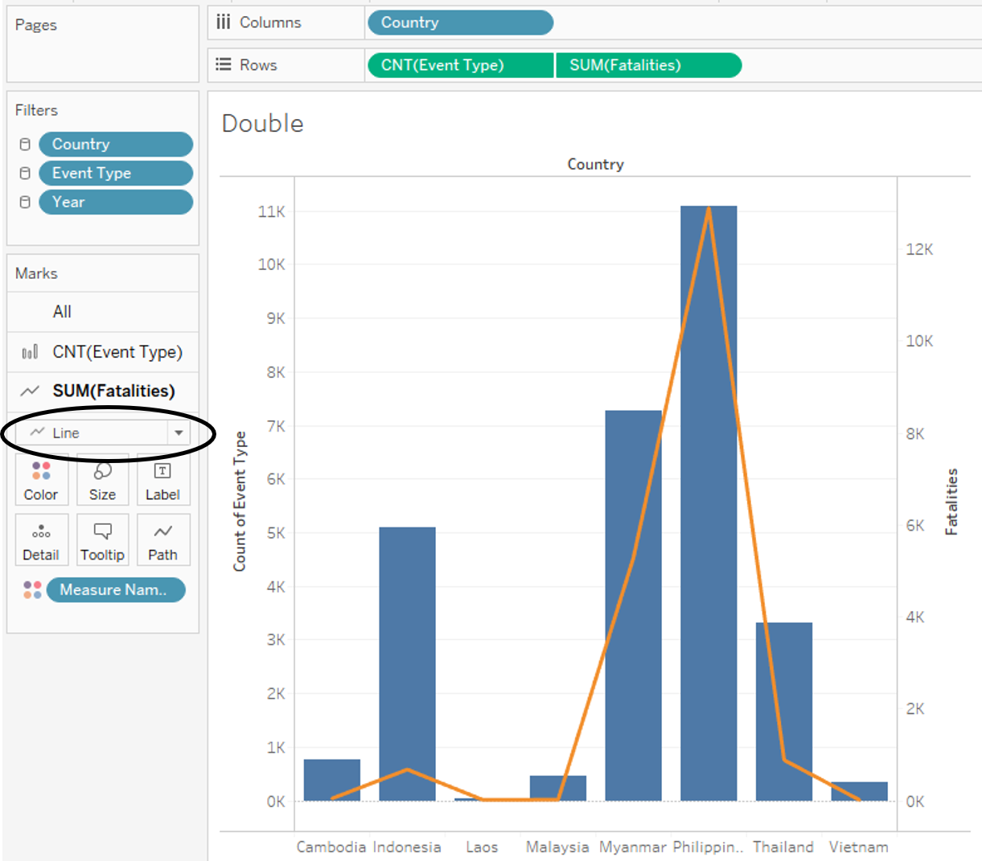Open the Color mark card
Image resolution: width=982 pixels, height=861 pixels.
pos(41,481)
